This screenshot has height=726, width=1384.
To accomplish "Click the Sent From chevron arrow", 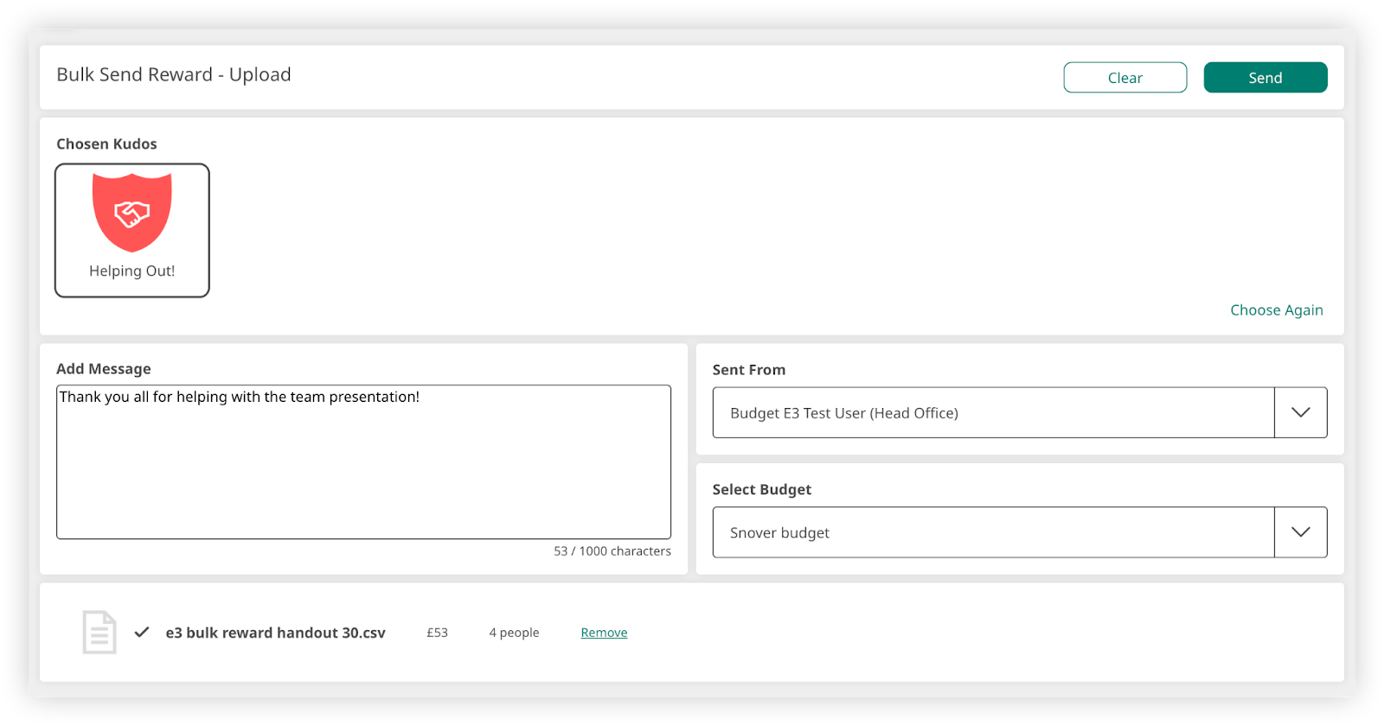I will (x=1300, y=413).
